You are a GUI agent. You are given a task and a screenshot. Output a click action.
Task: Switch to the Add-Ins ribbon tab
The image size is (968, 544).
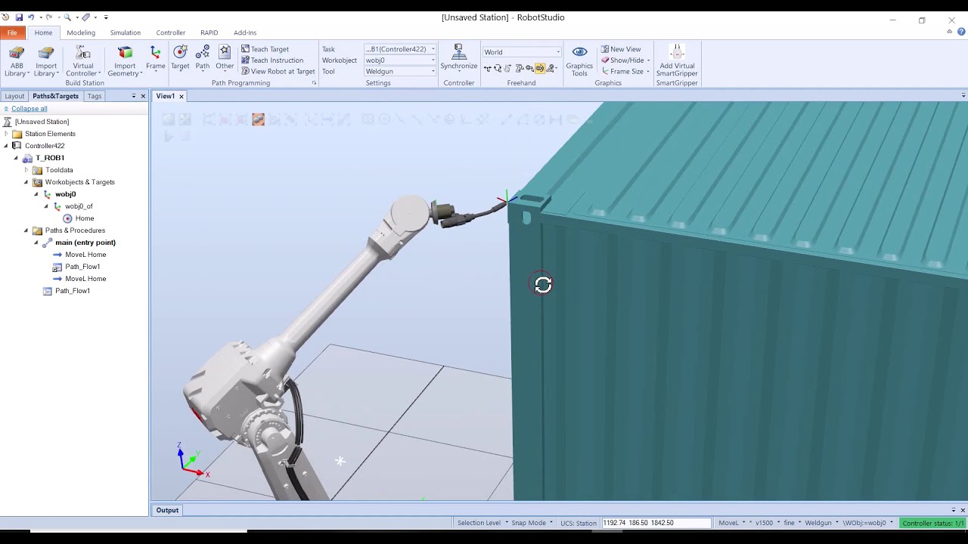pos(245,32)
